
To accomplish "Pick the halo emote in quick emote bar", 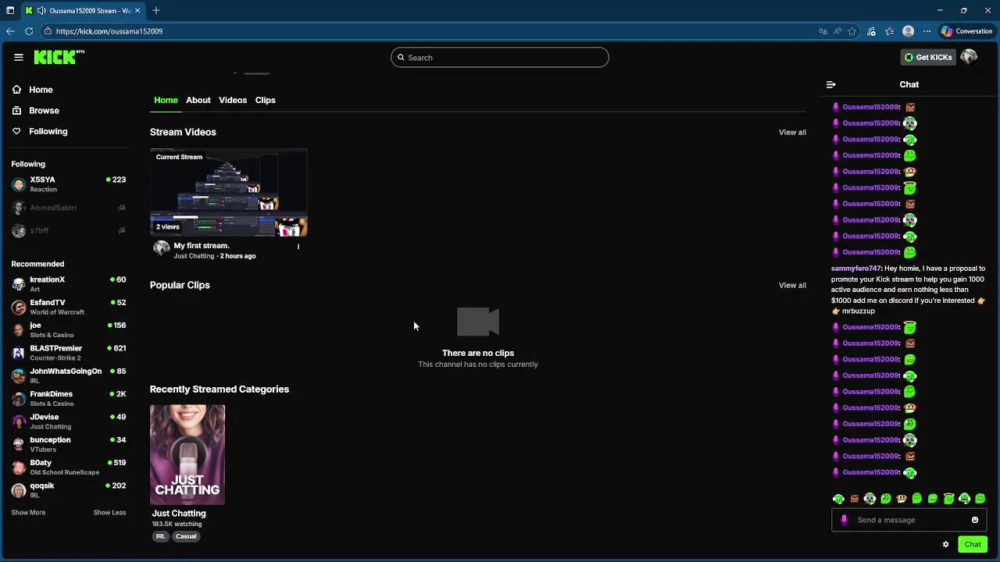I will (x=948, y=499).
